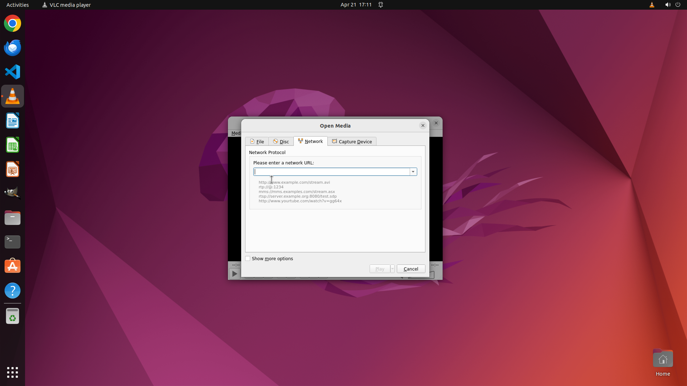This screenshot has height=386, width=687.
Task: Launch Google Chrome from the dock
Action: pos(13,24)
